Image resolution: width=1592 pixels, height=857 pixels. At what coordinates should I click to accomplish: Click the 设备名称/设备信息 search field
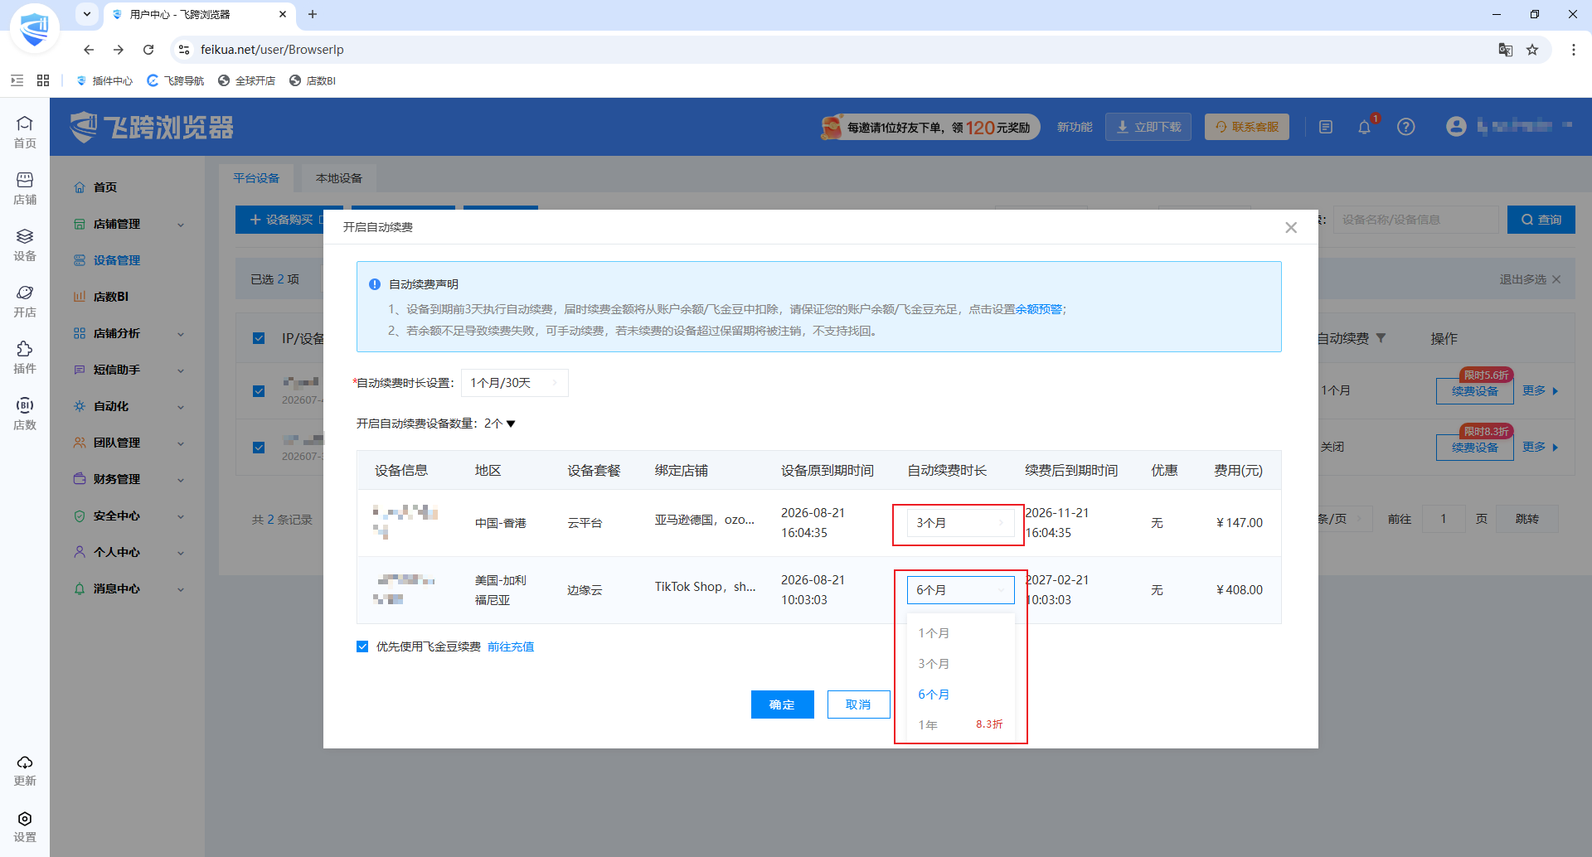tap(1416, 220)
